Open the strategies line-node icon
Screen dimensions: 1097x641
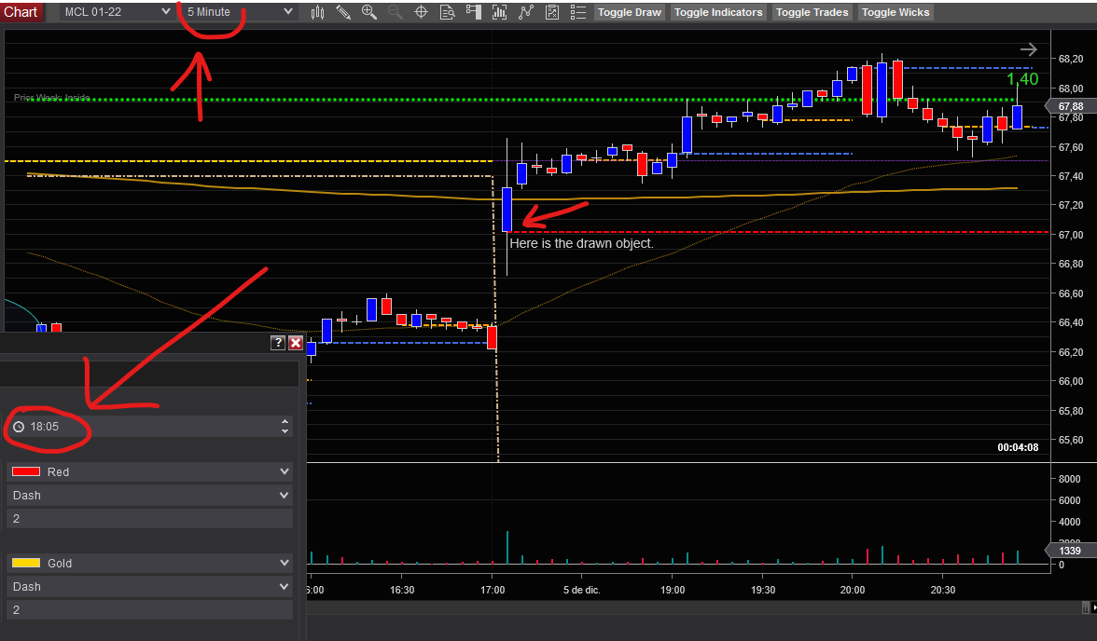click(525, 12)
